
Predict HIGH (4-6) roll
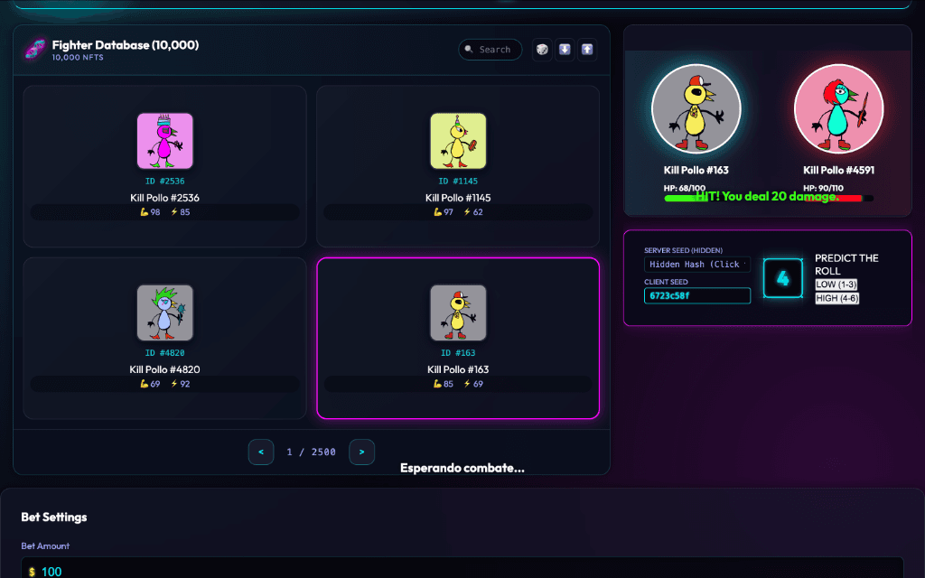836,298
